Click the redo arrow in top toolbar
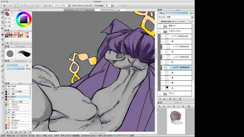 (x=10, y=6)
